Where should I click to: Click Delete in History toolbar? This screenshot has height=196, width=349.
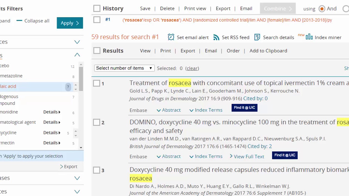pyautogui.click(x=167, y=8)
